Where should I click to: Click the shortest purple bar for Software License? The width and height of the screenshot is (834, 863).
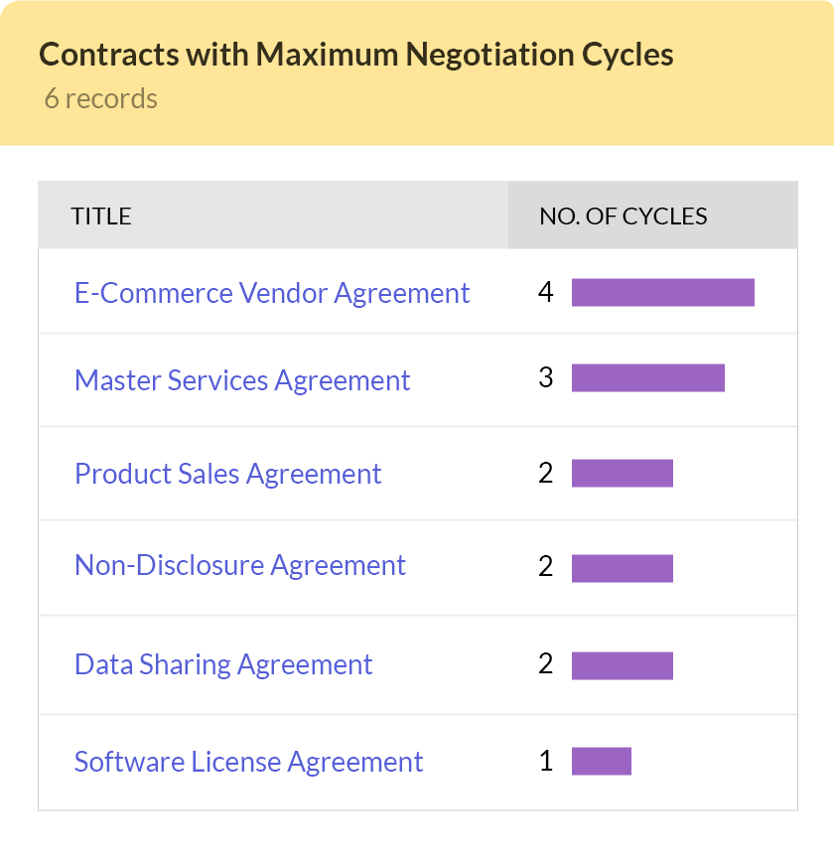point(601,762)
